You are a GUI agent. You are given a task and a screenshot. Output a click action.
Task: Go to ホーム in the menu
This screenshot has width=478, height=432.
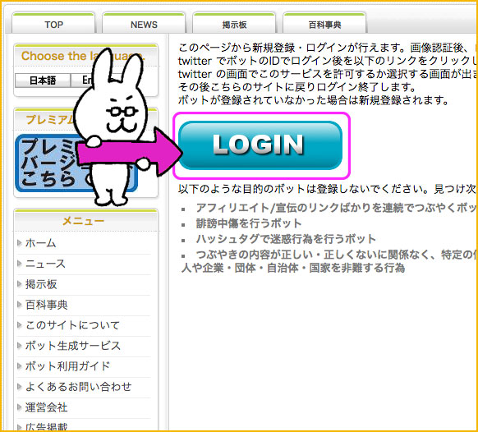pyautogui.click(x=40, y=243)
